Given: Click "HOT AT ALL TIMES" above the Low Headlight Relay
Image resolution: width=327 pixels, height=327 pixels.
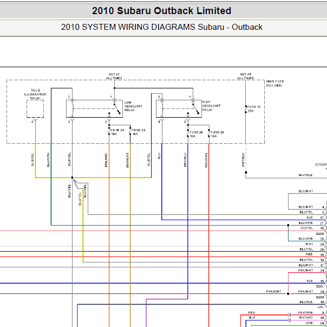Looking at the screenshot, I should pyautogui.click(x=114, y=76).
